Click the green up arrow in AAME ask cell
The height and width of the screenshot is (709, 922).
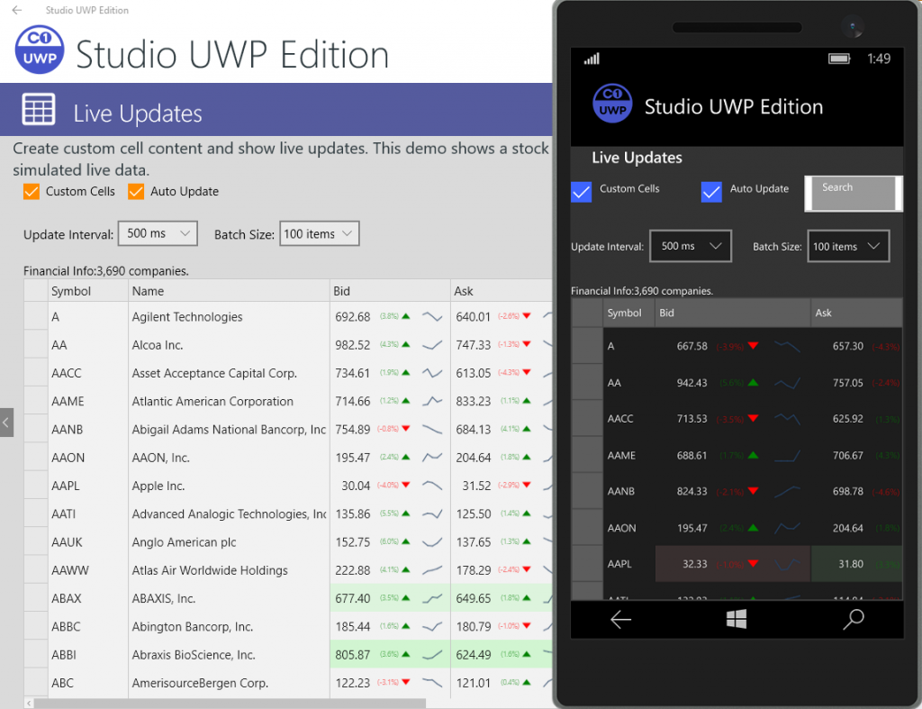(527, 401)
